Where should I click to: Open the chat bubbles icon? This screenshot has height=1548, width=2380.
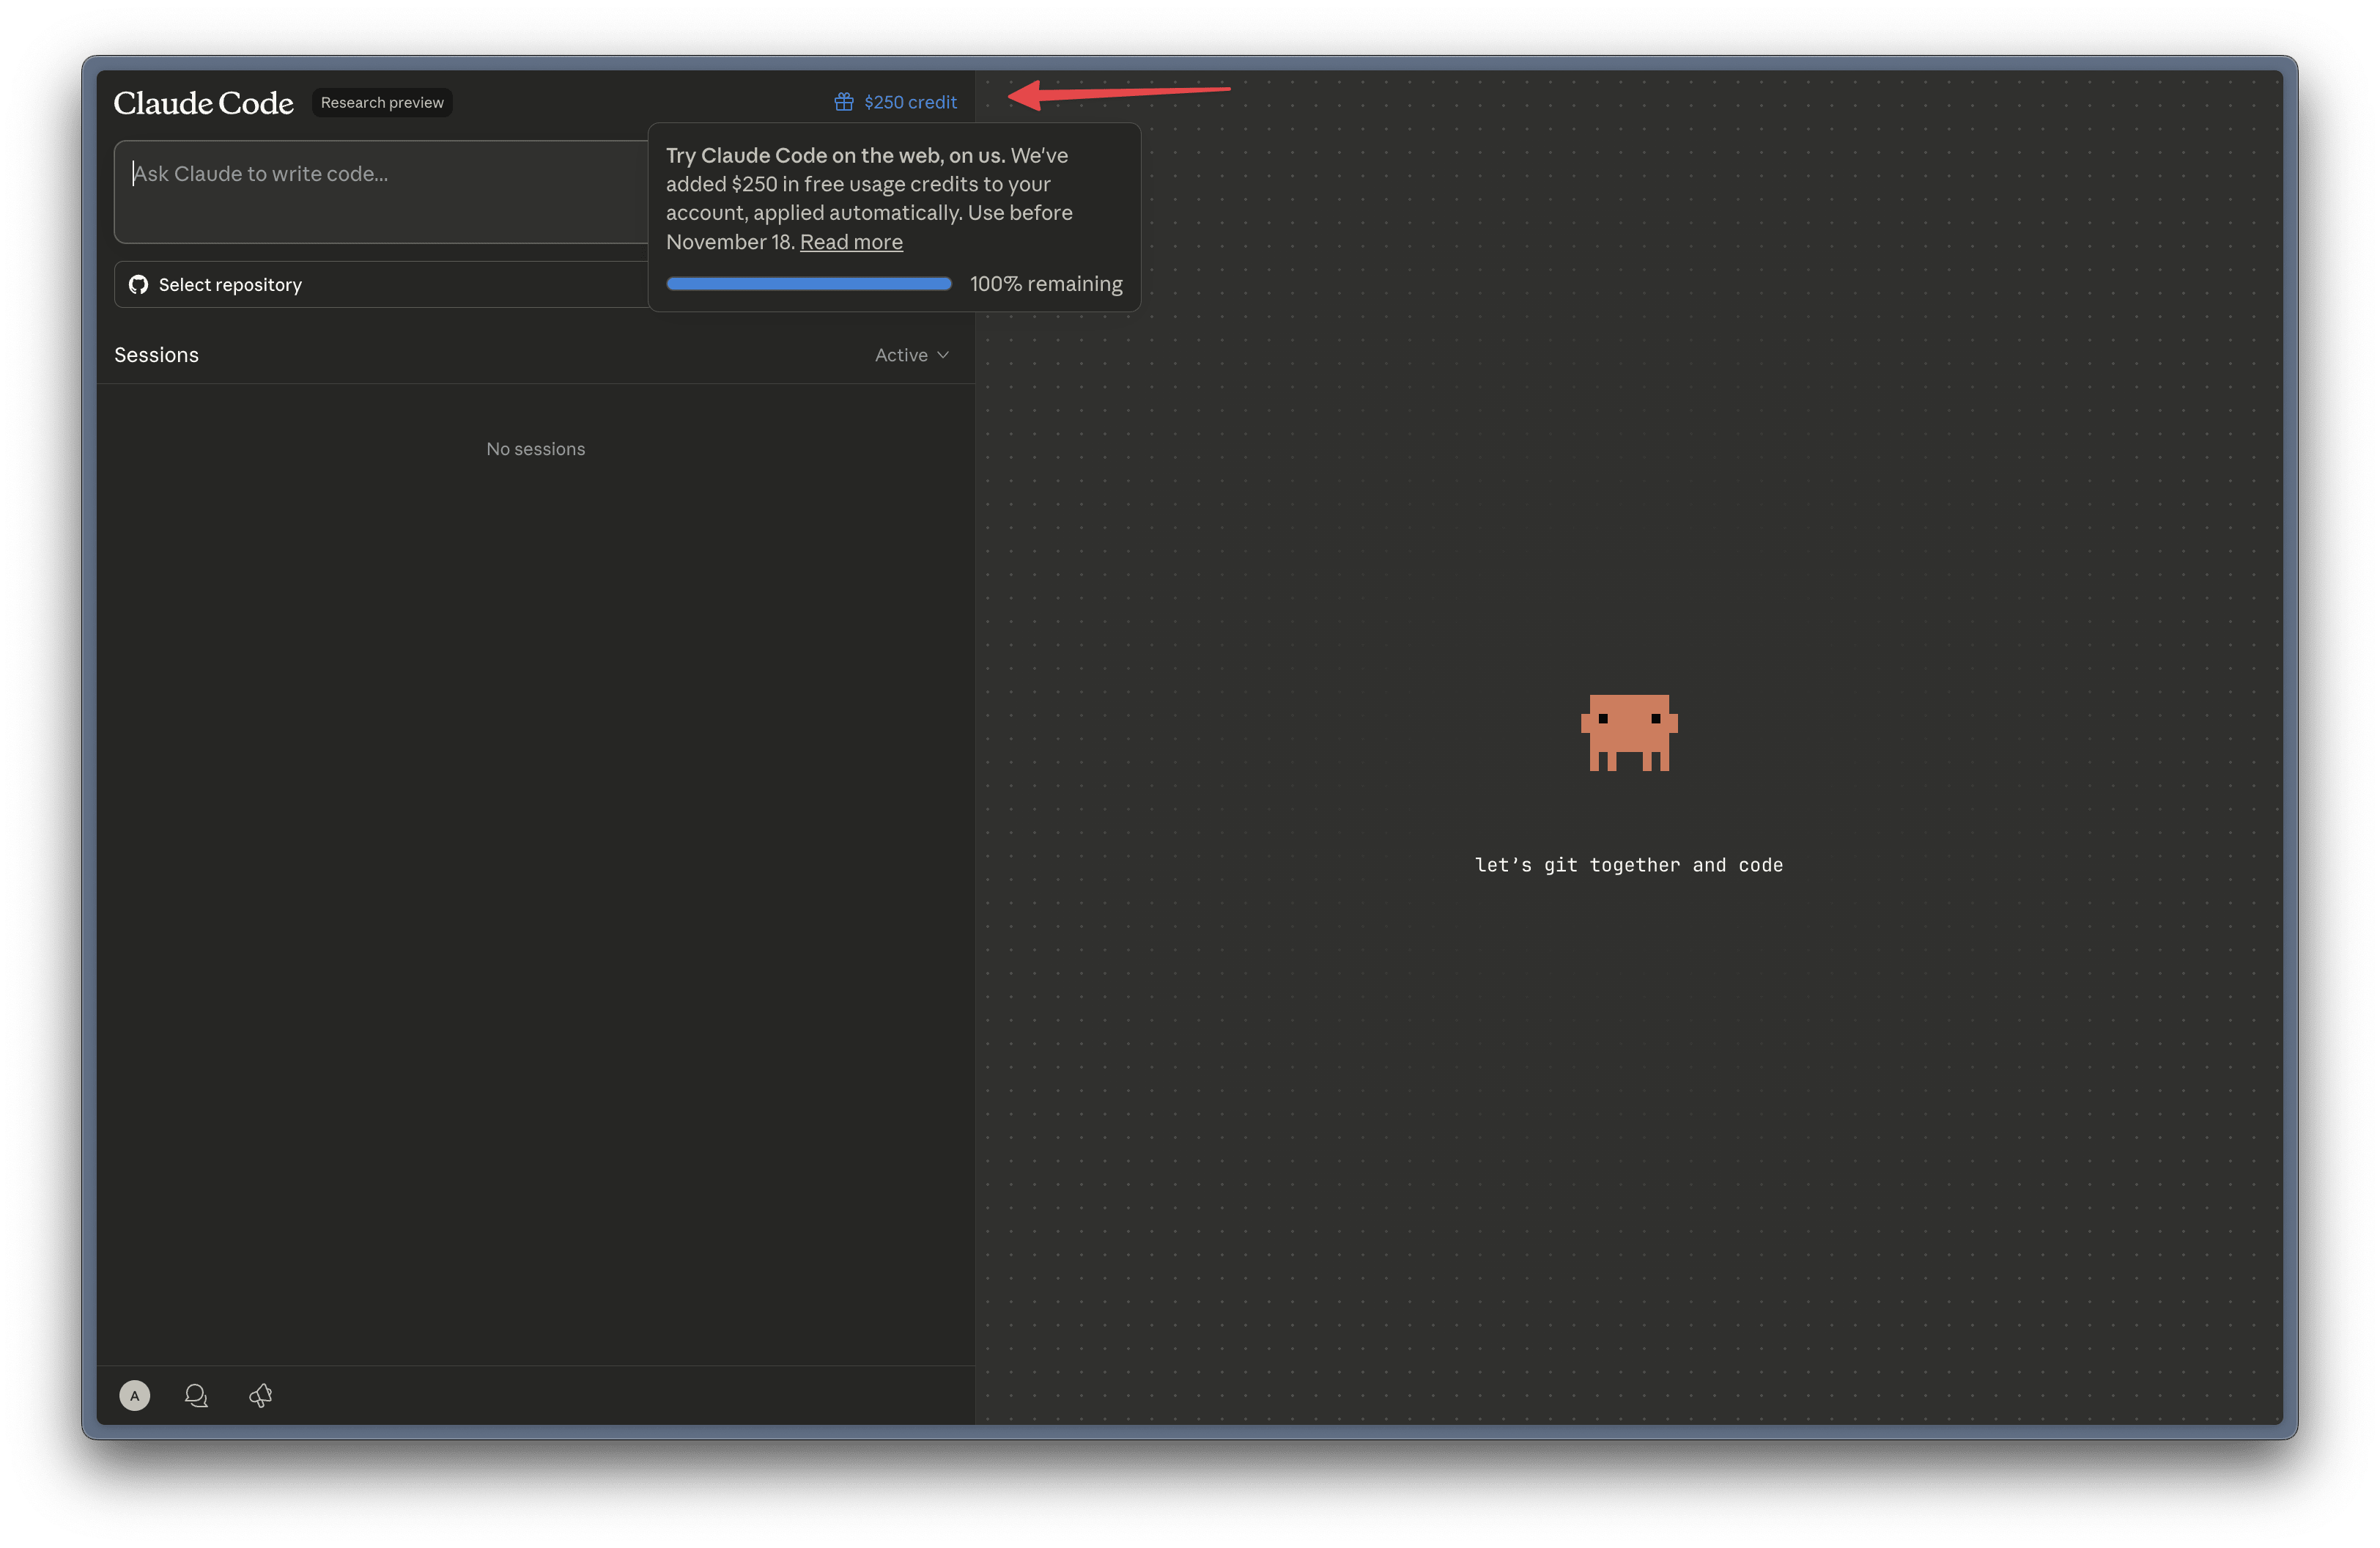coord(196,1395)
